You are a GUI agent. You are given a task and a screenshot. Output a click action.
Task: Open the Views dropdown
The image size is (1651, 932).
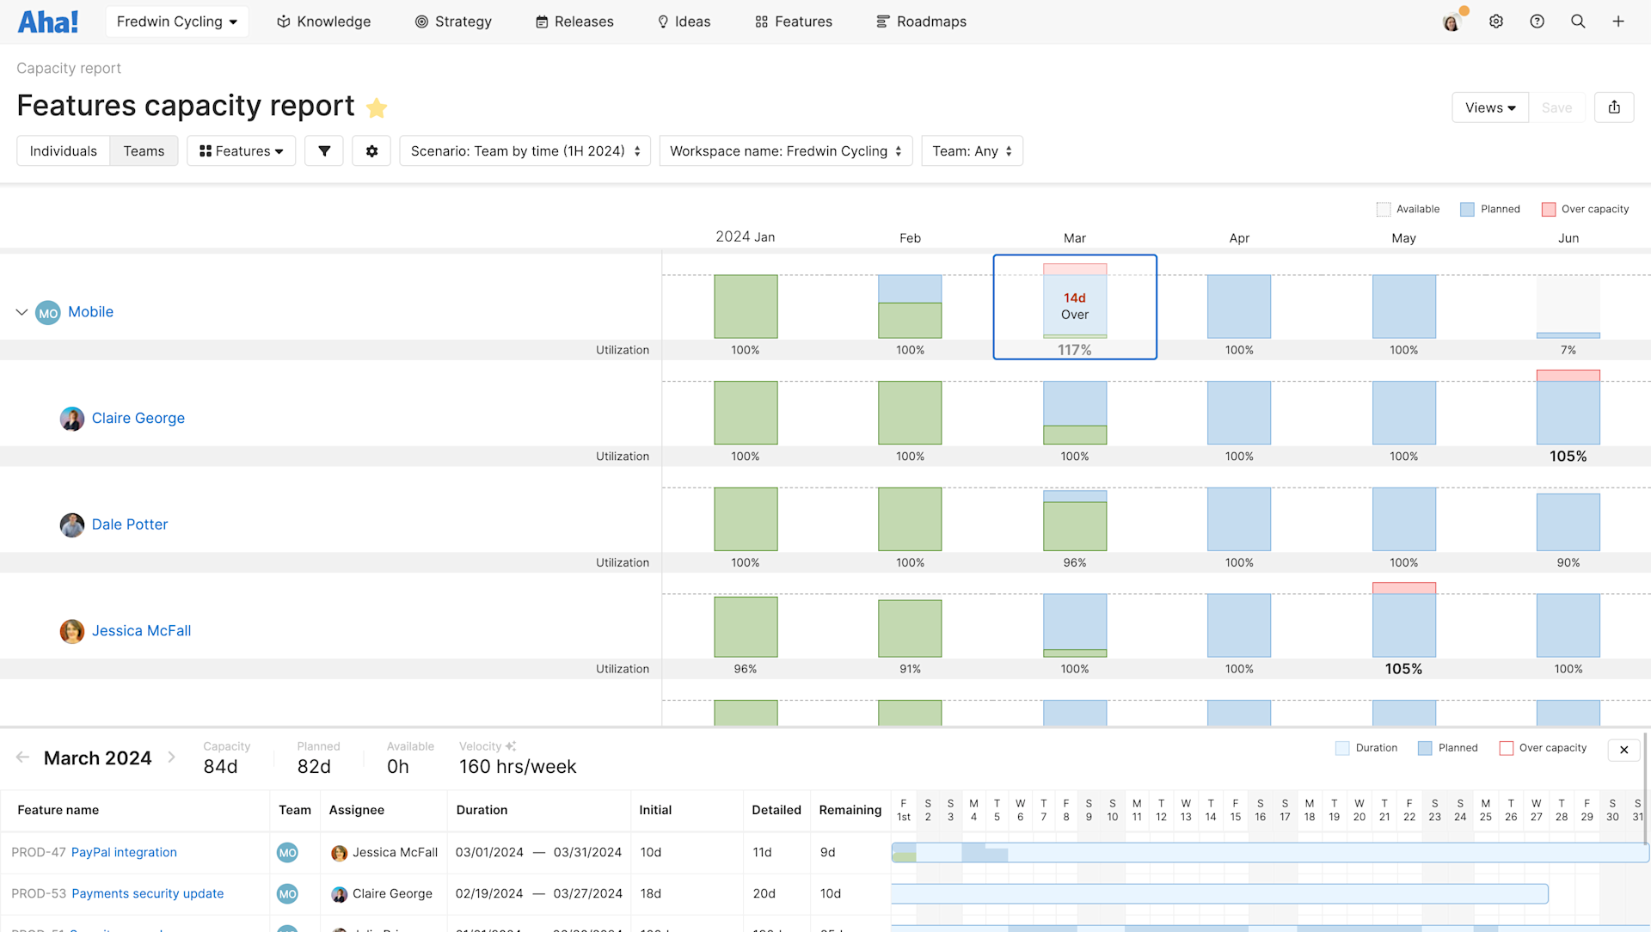tap(1489, 107)
